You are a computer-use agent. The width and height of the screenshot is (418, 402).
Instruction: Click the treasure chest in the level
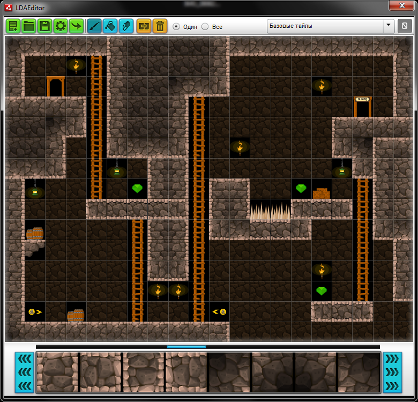321,193
